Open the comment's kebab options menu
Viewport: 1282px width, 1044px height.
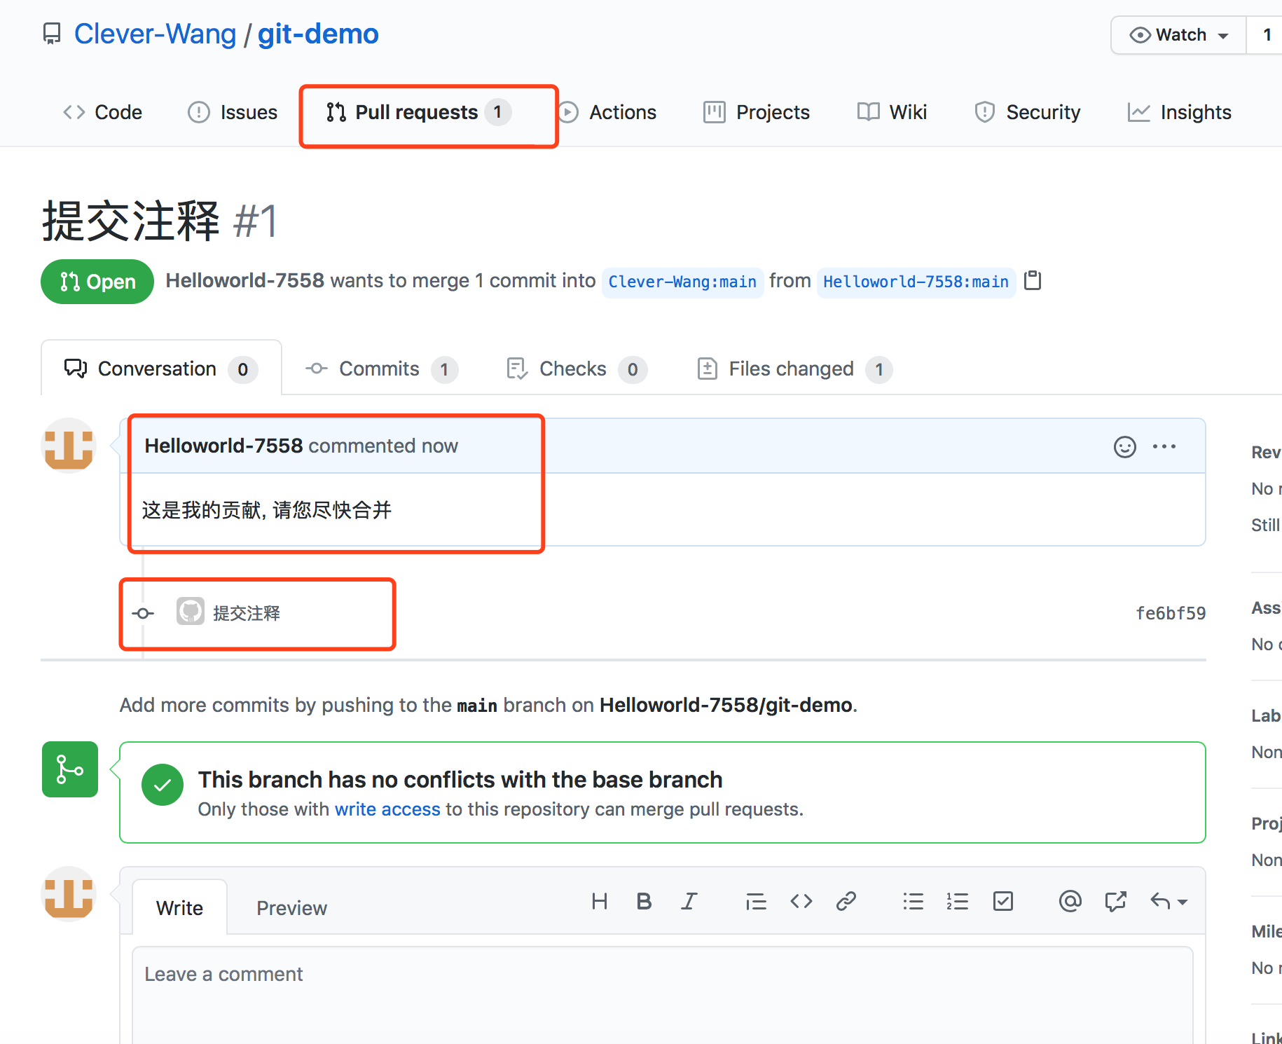1164,446
